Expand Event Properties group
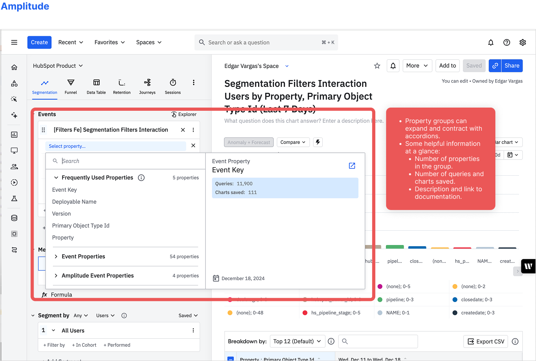The image size is (536, 361). (56, 257)
